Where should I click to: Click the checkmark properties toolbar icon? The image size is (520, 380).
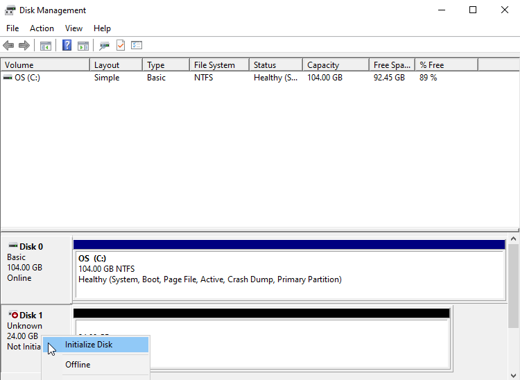[121, 46]
